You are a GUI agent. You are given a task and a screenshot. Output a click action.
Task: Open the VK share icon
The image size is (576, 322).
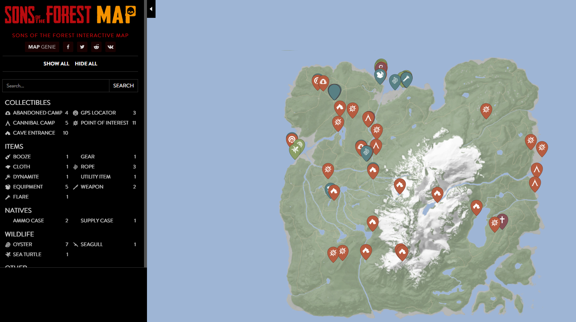tap(111, 47)
